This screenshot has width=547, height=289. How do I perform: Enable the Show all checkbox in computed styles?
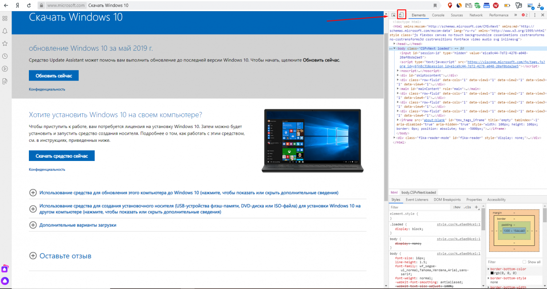coord(524,262)
